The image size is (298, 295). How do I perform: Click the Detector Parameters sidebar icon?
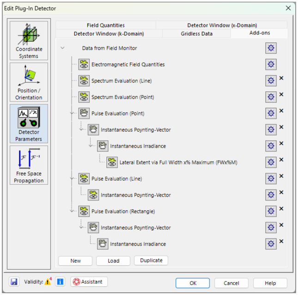pyautogui.click(x=29, y=124)
